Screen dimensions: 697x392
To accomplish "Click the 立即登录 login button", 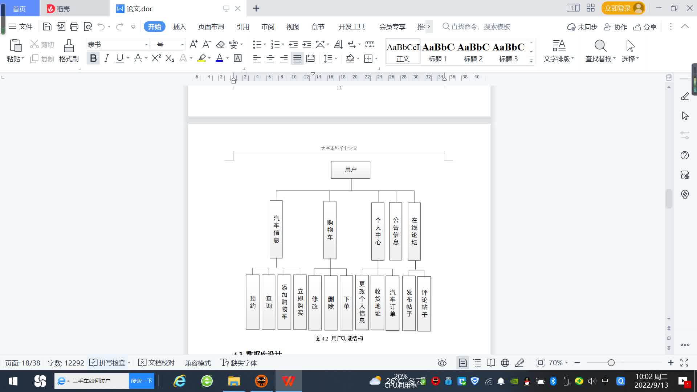I will click(x=623, y=8).
